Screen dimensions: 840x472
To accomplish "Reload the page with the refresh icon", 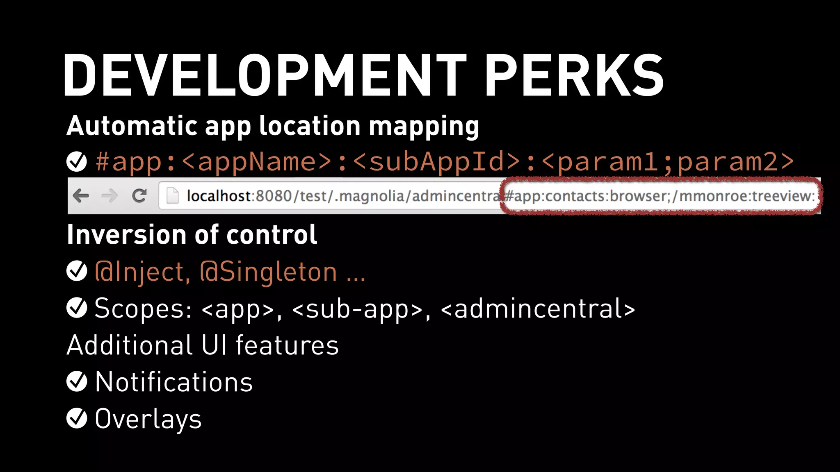I will click(x=139, y=196).
